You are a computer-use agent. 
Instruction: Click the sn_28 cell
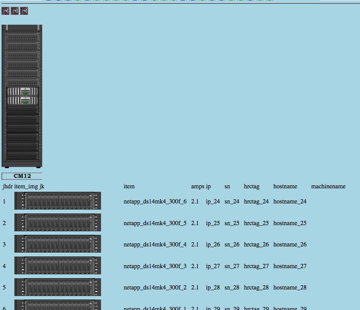click(x=232, y=288)
